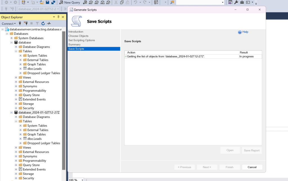Click the Open File folder icon in toolbar
The image size is (288, 181).
pos(42,2)
